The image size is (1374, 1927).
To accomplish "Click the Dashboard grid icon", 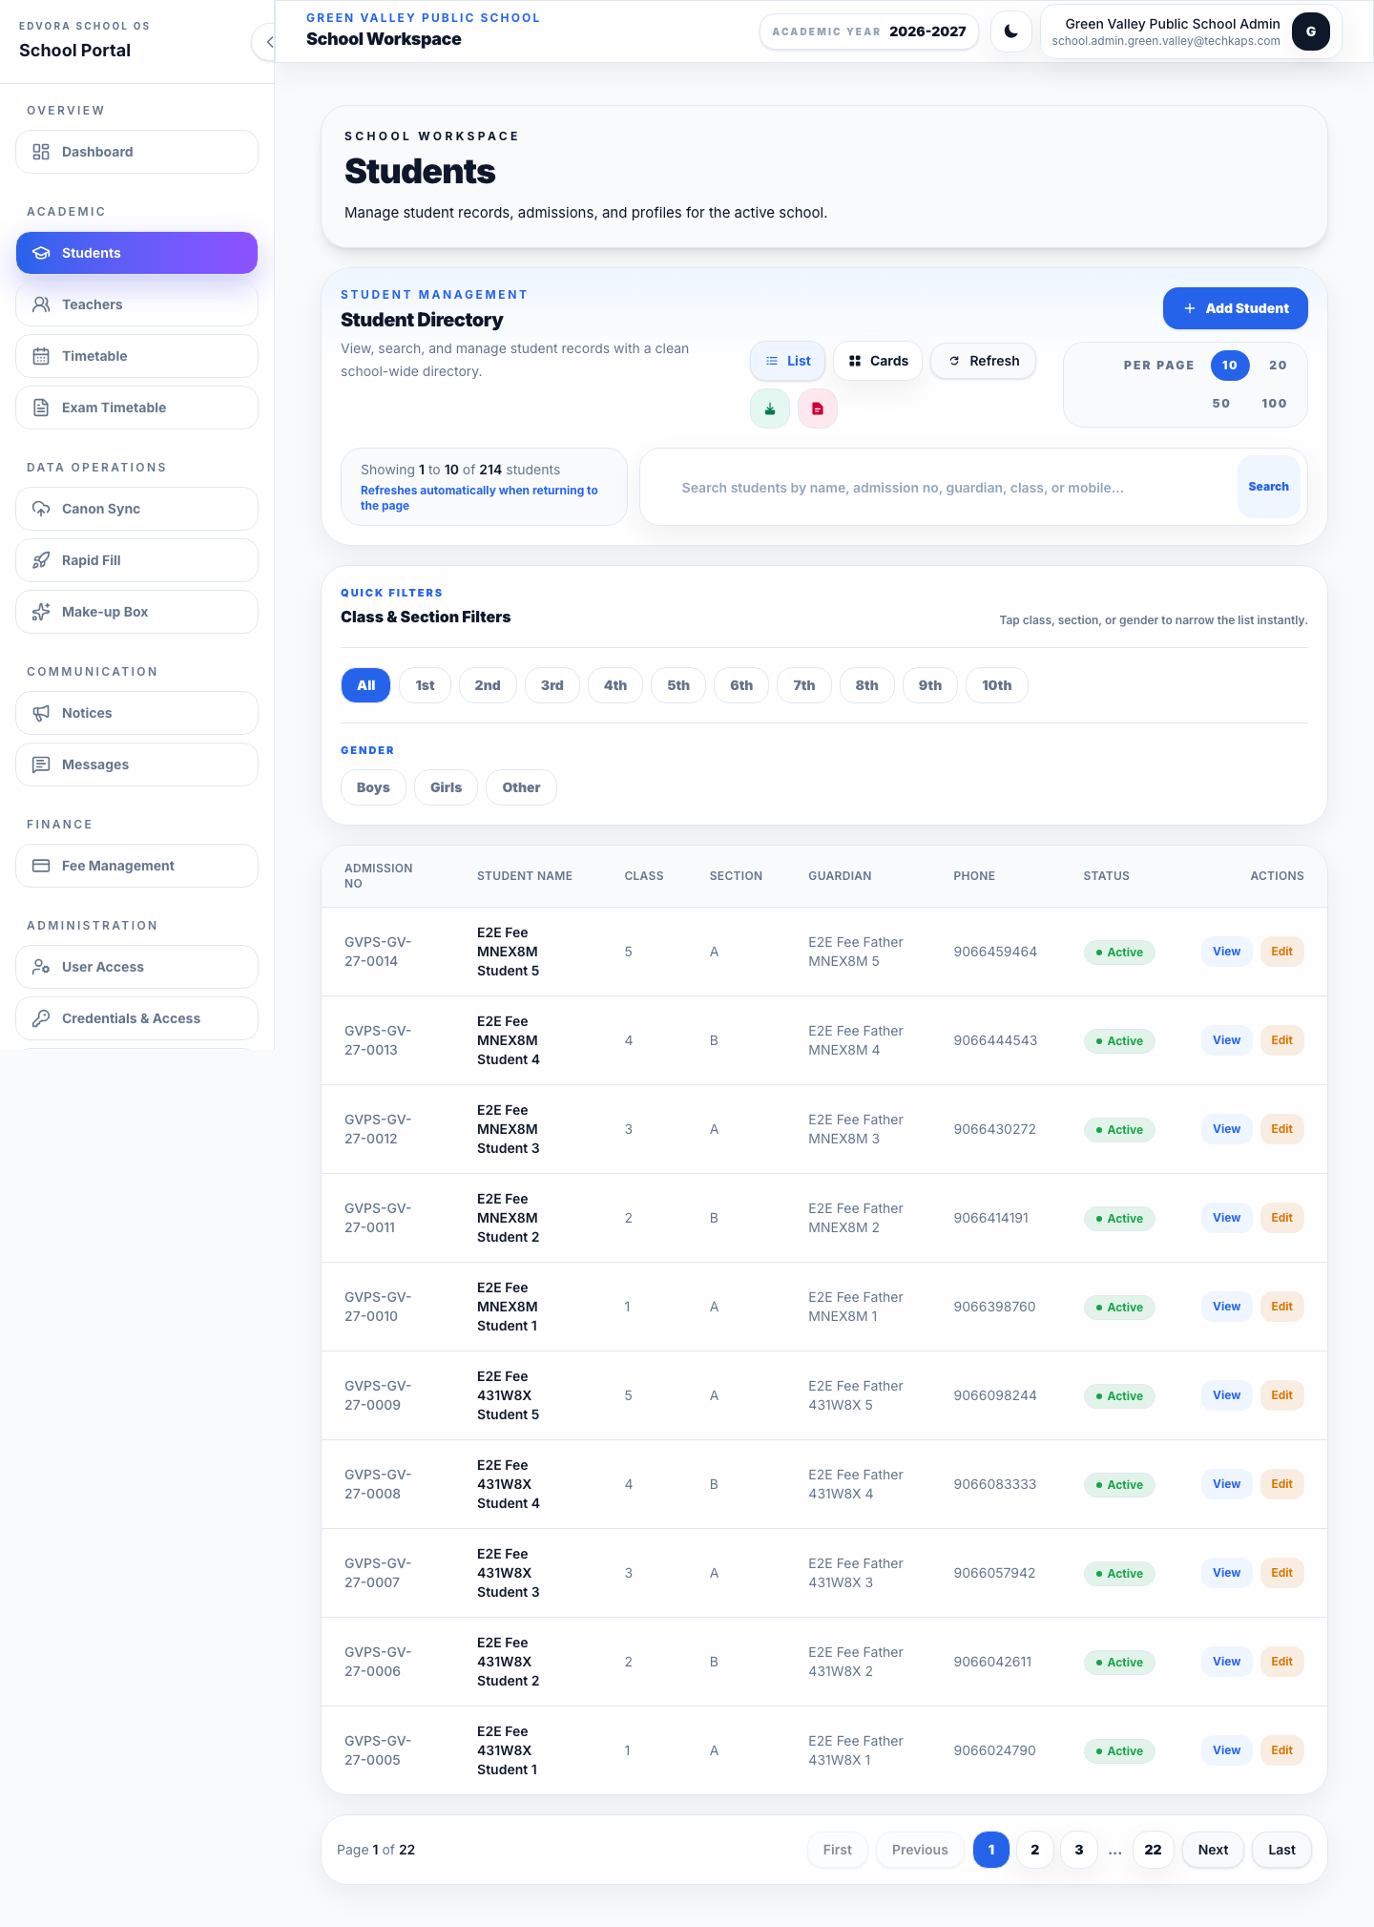I will coord(41,152).
